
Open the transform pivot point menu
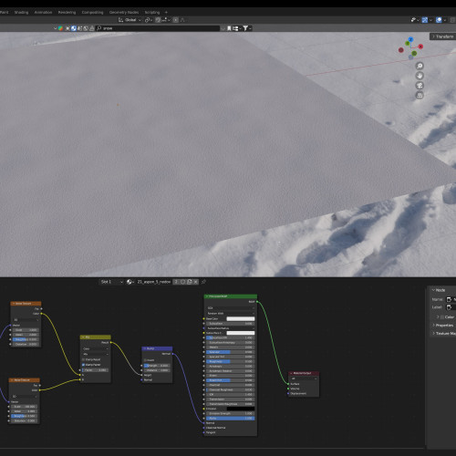pyautogui.click(x=149, y=20)
